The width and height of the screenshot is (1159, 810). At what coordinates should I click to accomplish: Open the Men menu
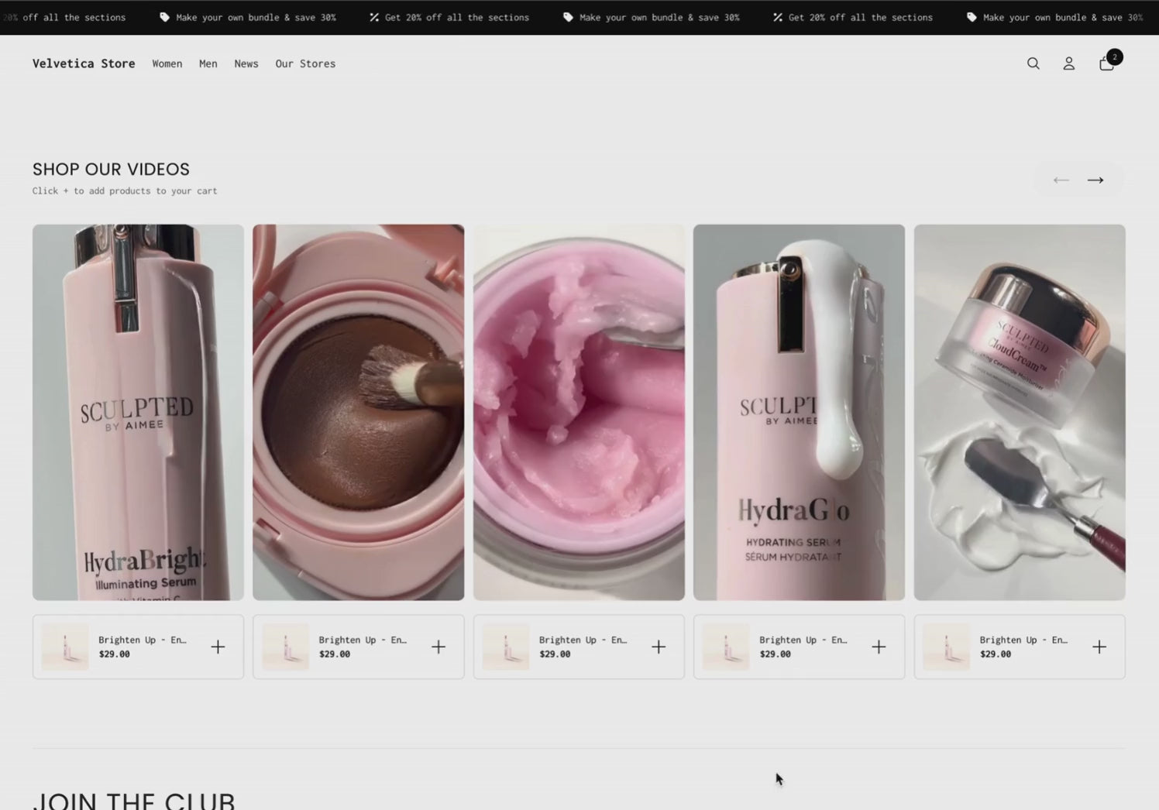click(208, 63)
